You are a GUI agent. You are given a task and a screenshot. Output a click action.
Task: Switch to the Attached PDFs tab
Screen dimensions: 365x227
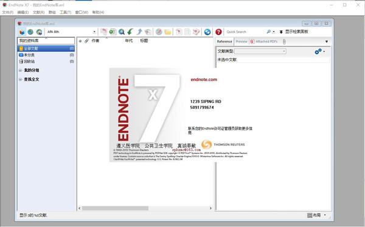click(264, 41)
